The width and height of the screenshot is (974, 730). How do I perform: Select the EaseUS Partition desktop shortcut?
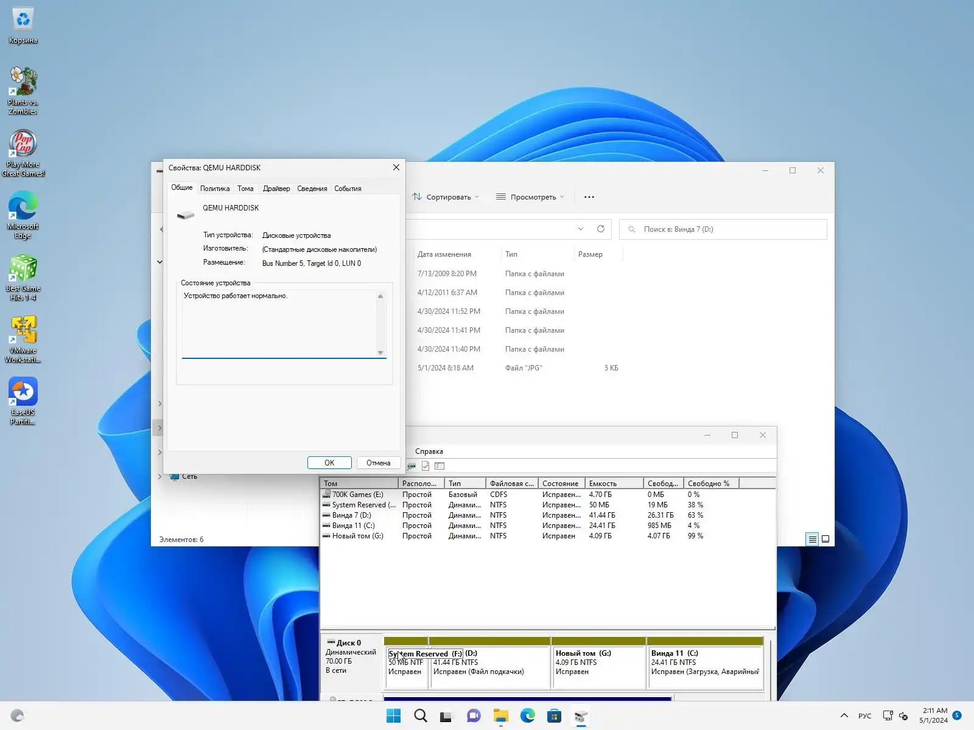(x=23, y=401)
